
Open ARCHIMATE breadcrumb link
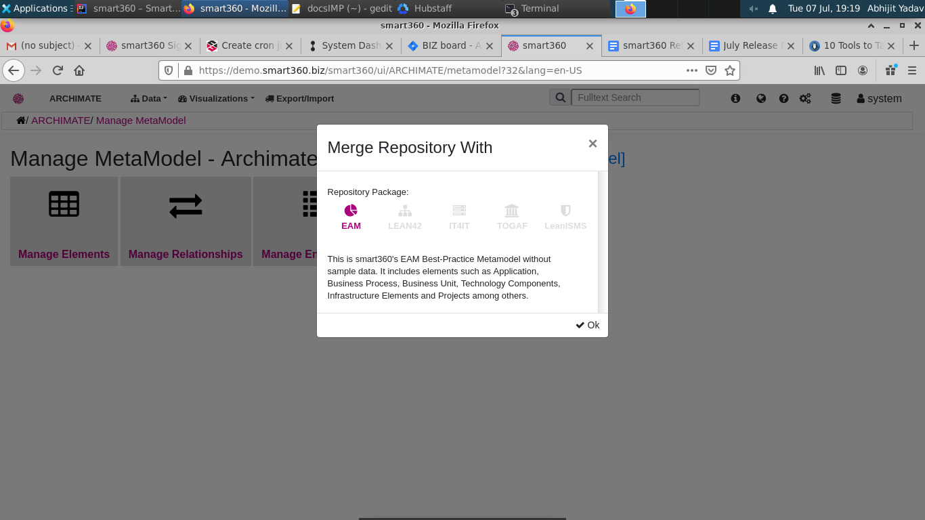click(60, 121)
